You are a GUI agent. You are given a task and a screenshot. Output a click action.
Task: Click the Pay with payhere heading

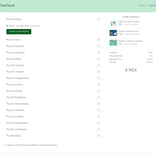point(15,85)
